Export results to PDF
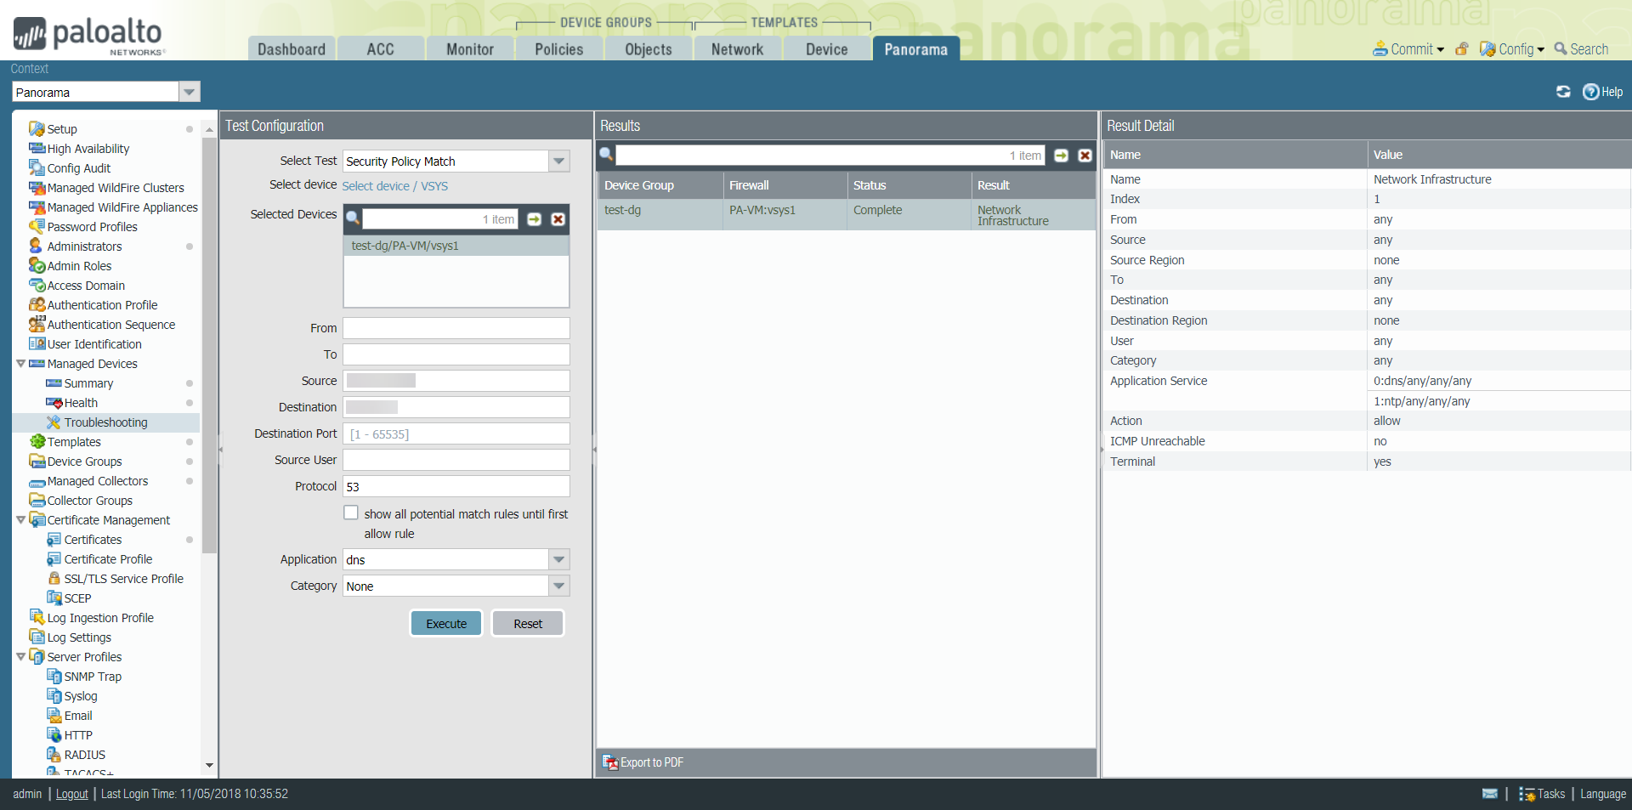1632x810 pixels. tap(643, 762)
